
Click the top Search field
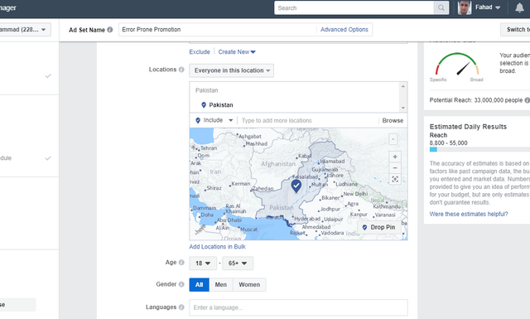[354, 7]
